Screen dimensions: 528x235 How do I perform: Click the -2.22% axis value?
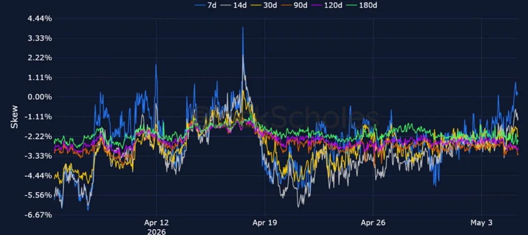pyautogui.click(x=38, y=136)
